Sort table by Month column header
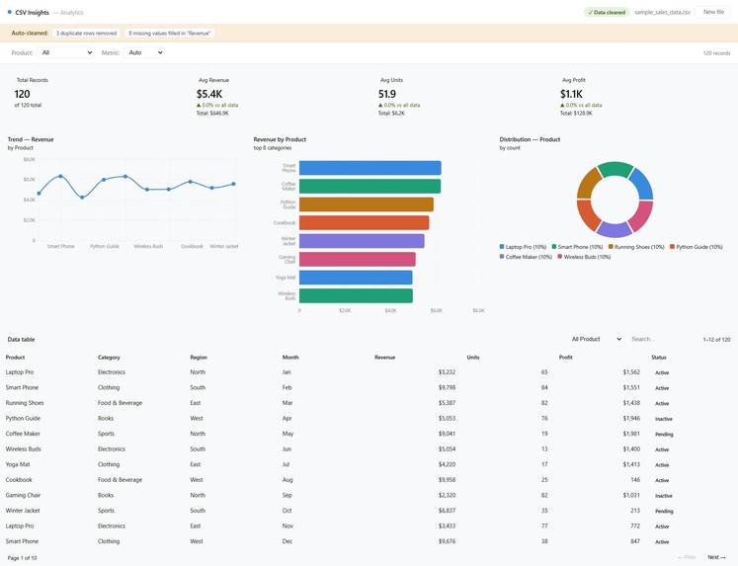 (x=290, y=358)
